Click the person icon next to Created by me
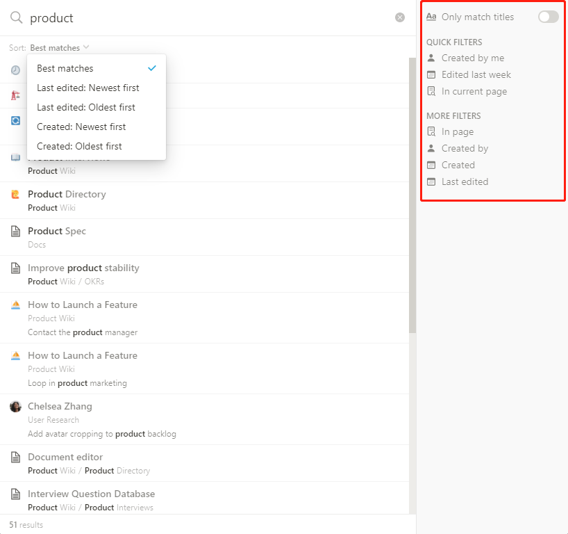Viewport: 568px width, 534px height. coord(431,58)
